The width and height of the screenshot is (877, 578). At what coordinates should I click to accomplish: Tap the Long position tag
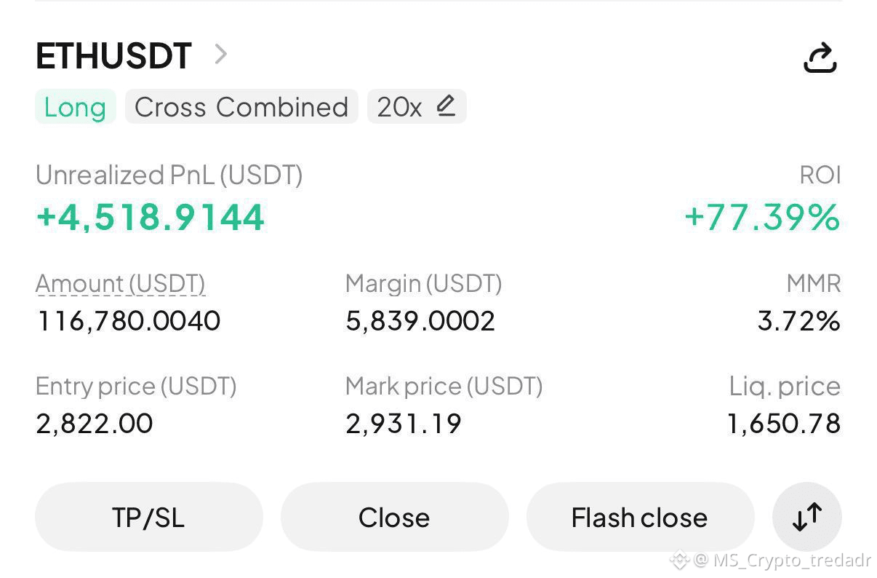coord(75,107)
